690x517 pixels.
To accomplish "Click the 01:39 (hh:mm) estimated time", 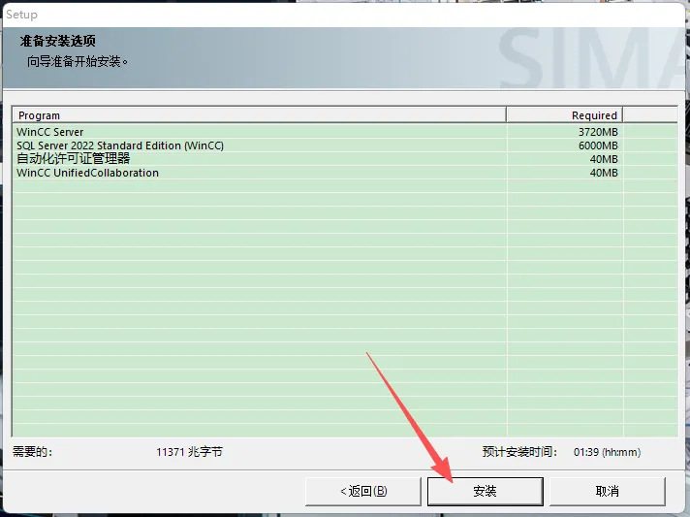I will coord(607,452).
